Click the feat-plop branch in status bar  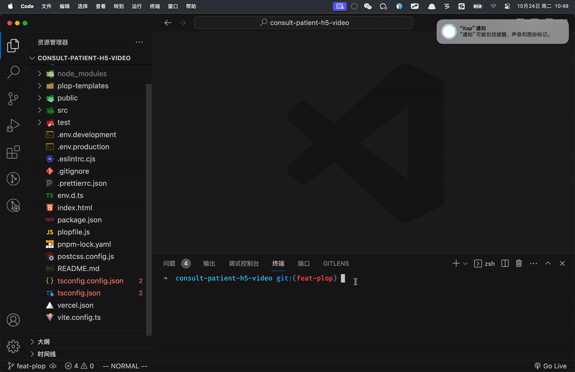point(30,366)
